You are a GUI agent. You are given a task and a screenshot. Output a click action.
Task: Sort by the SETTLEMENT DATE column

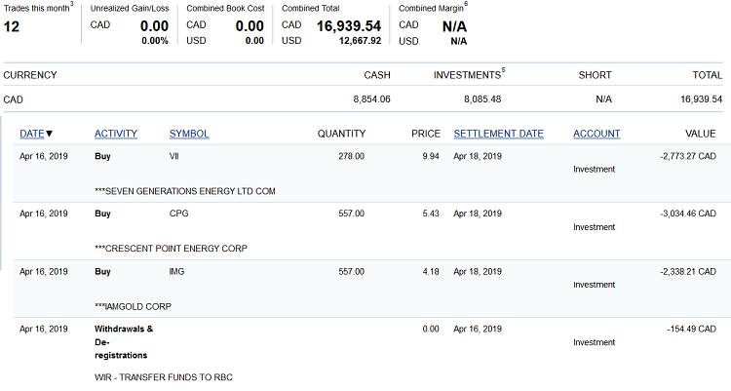pyautogui.click(x=498, y=134)
